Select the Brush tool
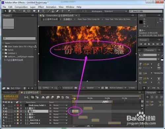The image size is (165, 129). point(49,11)
